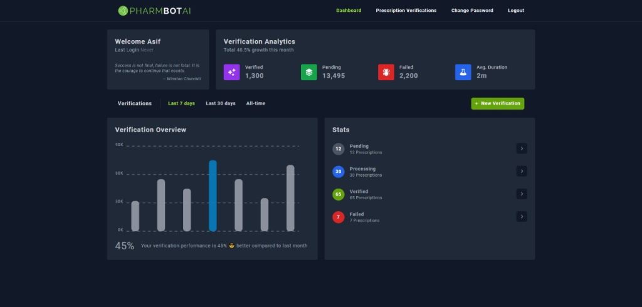This screenshot has width=642, height=307.
Task: Click the green Verified count badge 65
Action: point(339,194)
